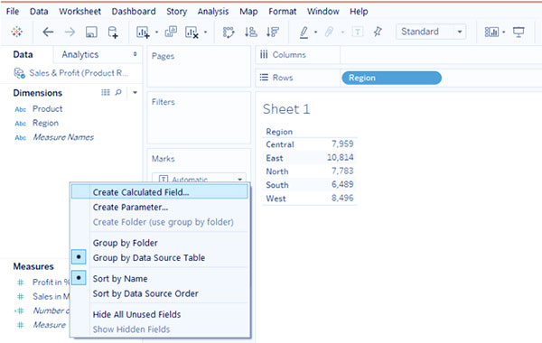Image resolution: width=542 pixels, height=343 pixels.
Task: Open the clear sheet dropdown arrow
Action: click(205, 32)
